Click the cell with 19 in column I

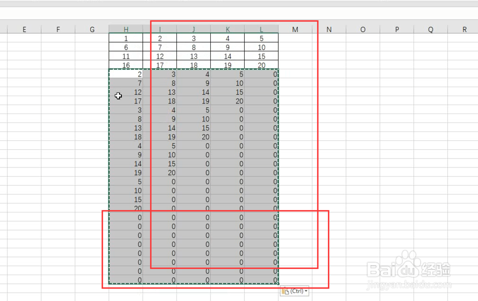[x=160, y=137]
